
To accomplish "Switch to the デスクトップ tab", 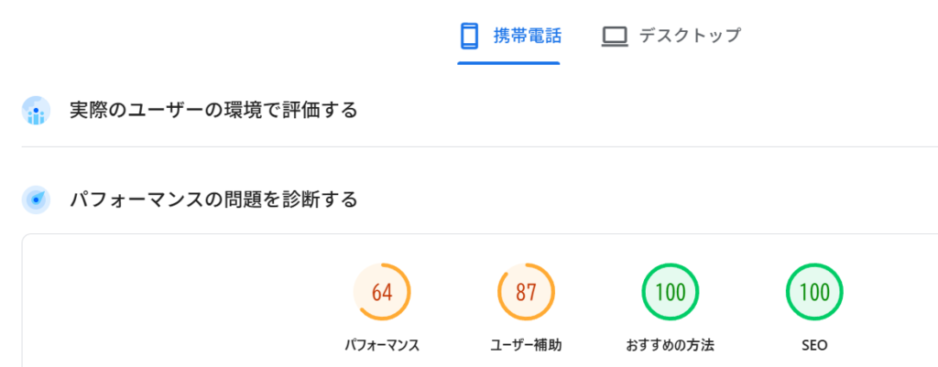I will (x=689, y=36).
